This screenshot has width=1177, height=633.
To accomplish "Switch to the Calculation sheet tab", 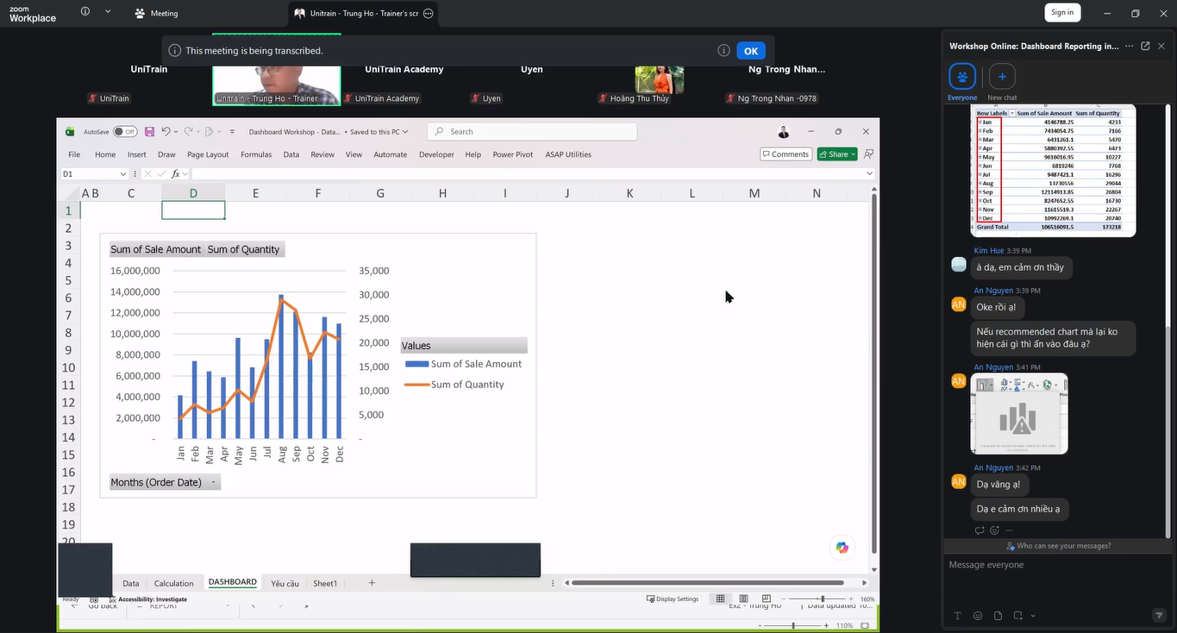I will click(173, 584).
